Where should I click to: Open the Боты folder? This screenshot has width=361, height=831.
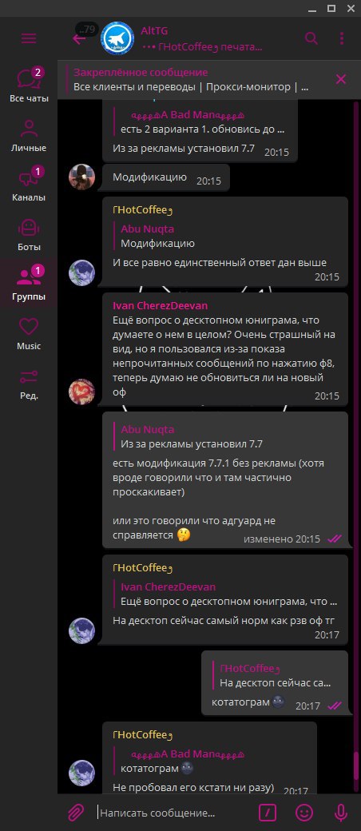pos(29,234)
